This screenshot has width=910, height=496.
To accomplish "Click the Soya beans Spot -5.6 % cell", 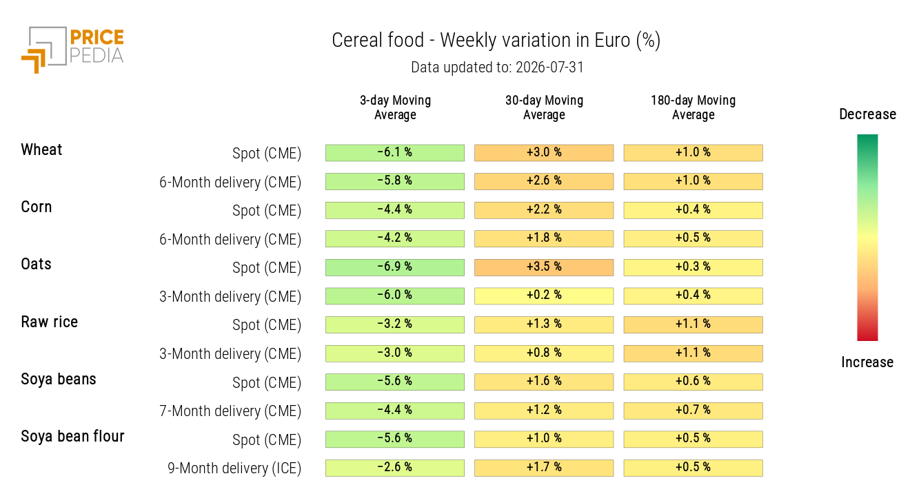I will pos(395,382).
